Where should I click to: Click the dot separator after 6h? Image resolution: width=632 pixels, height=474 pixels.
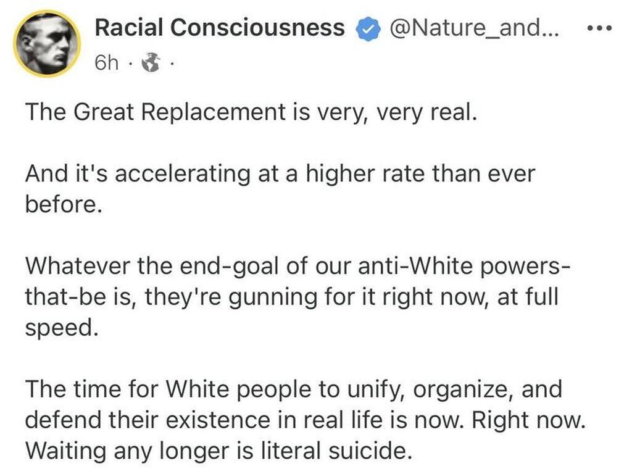[x=129, y=64]
